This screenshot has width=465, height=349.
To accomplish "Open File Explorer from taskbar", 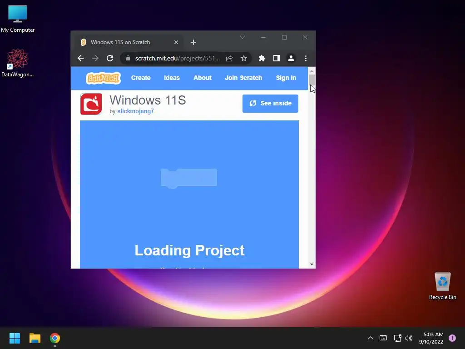I will [x=35, y=338].
